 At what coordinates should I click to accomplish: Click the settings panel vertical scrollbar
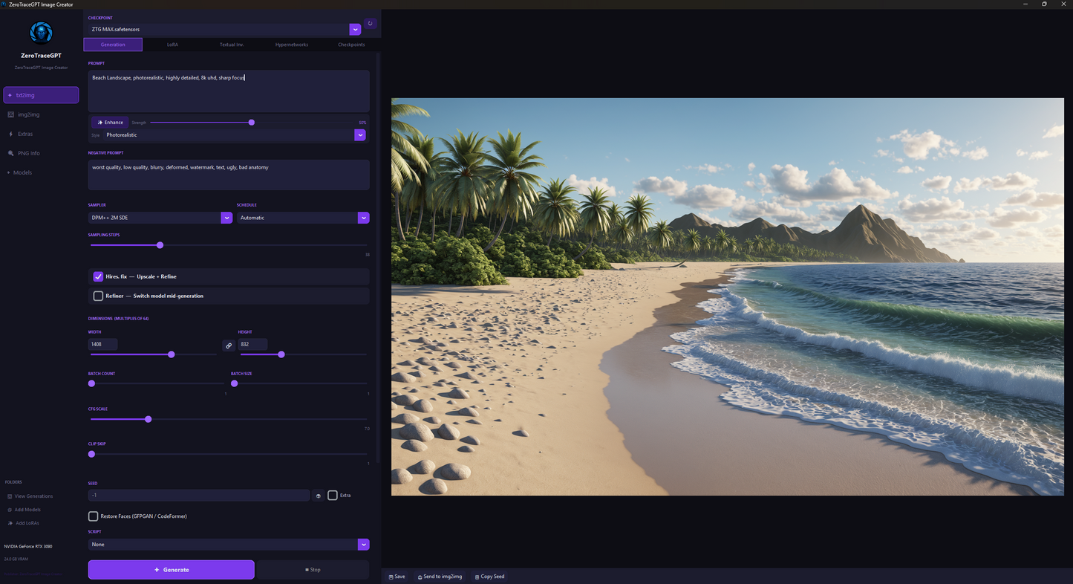pos(379,256)
